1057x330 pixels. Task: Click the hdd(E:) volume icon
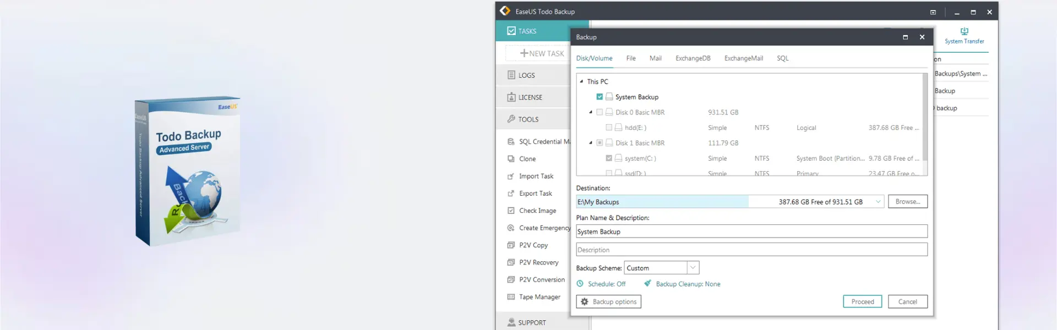[x=619, y=128]
